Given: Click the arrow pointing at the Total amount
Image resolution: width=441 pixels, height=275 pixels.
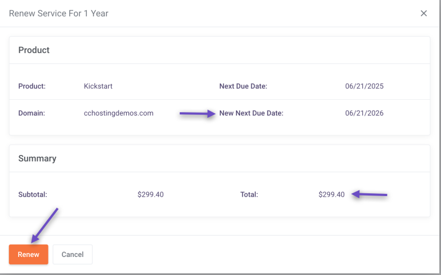Looking at the screenshot, I should tap(369, 195).
